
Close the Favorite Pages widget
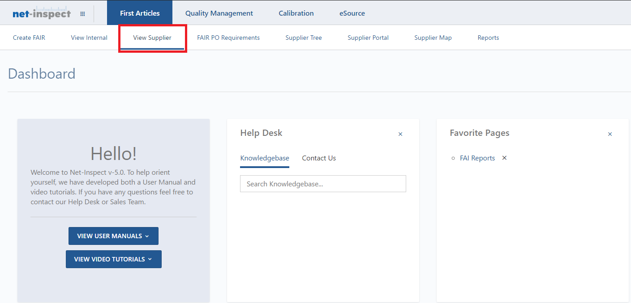pos(610,134)
